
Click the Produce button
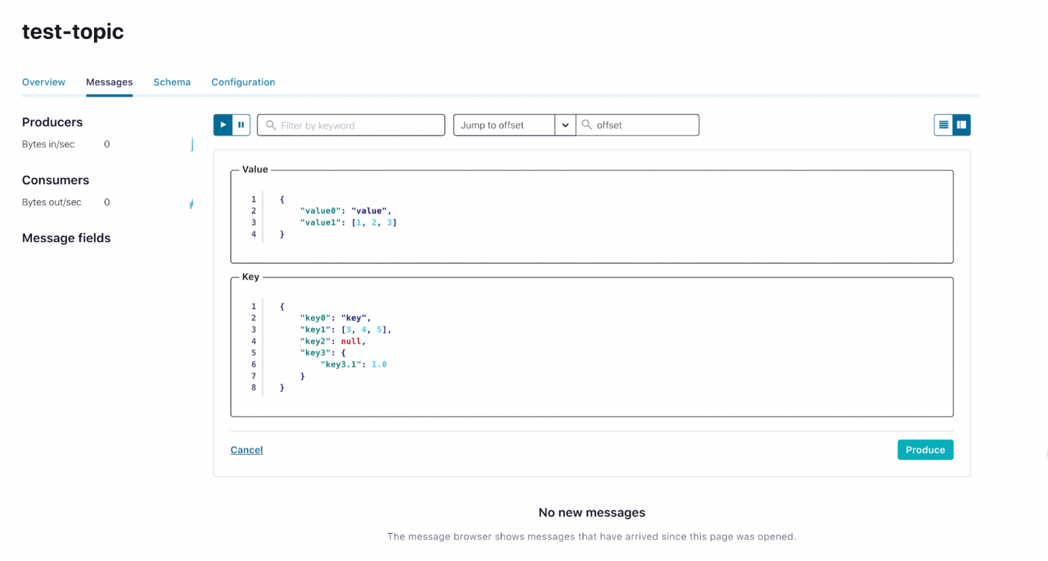tap(925, 450)
